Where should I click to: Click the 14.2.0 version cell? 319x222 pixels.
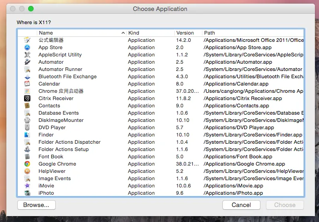183,40
